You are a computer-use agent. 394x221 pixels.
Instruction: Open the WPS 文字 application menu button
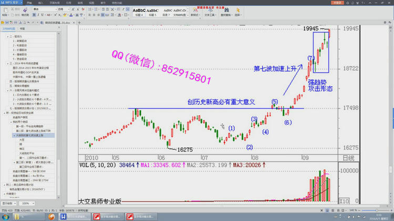(x=11, y=3)
